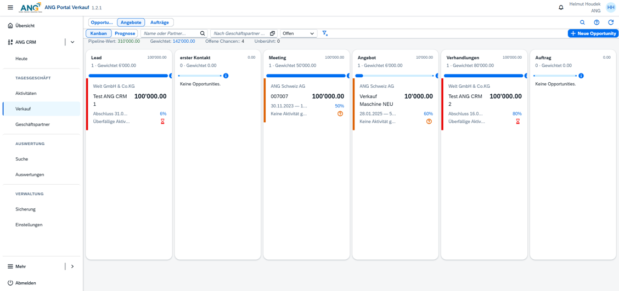Click the overdue hourglass on Test ANG CRM 1

162,122
